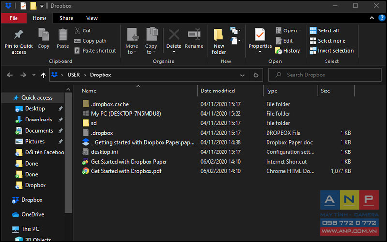Open Dropbox root with blue logo
Viewport: 387px width, 242px height.
click(31, 200)
